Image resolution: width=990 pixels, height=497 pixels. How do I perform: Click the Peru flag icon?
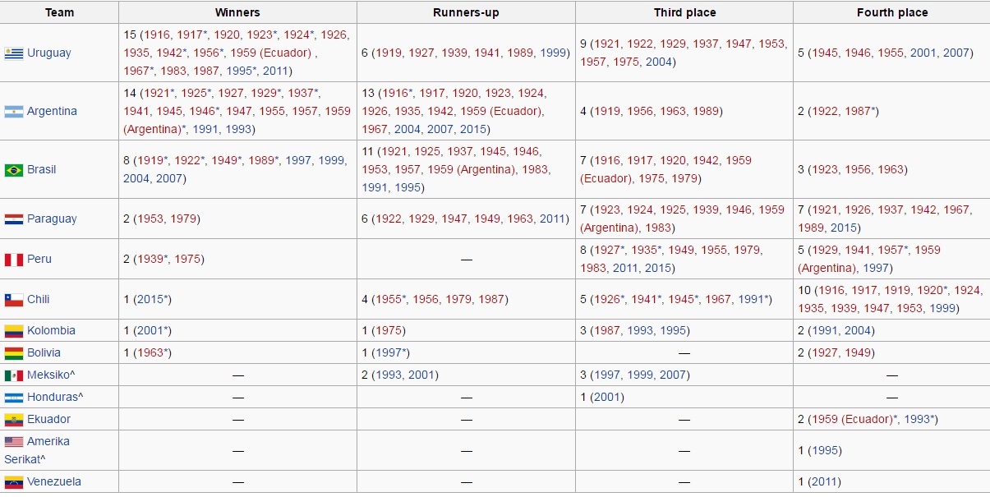pos(13,260)
